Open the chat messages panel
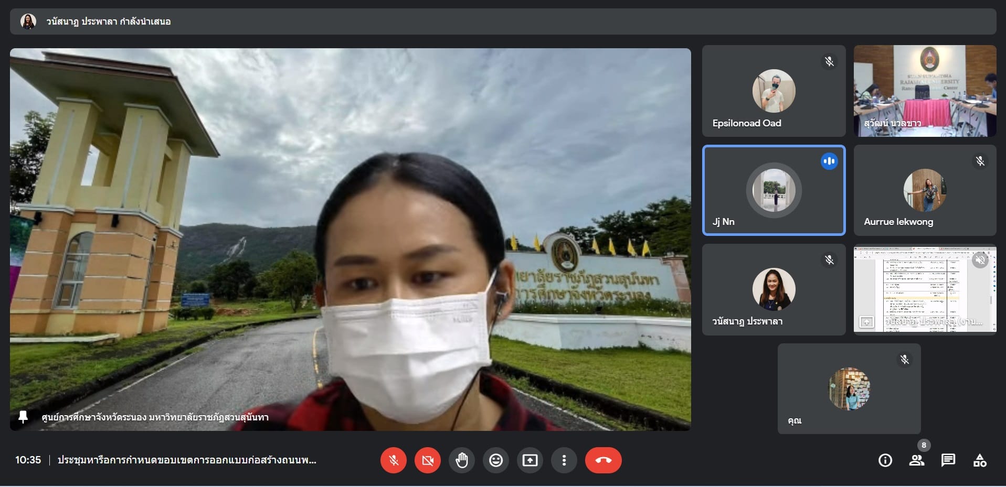Screen dimensions: 1006x487 pyautogui.click(x=948, y=460)
